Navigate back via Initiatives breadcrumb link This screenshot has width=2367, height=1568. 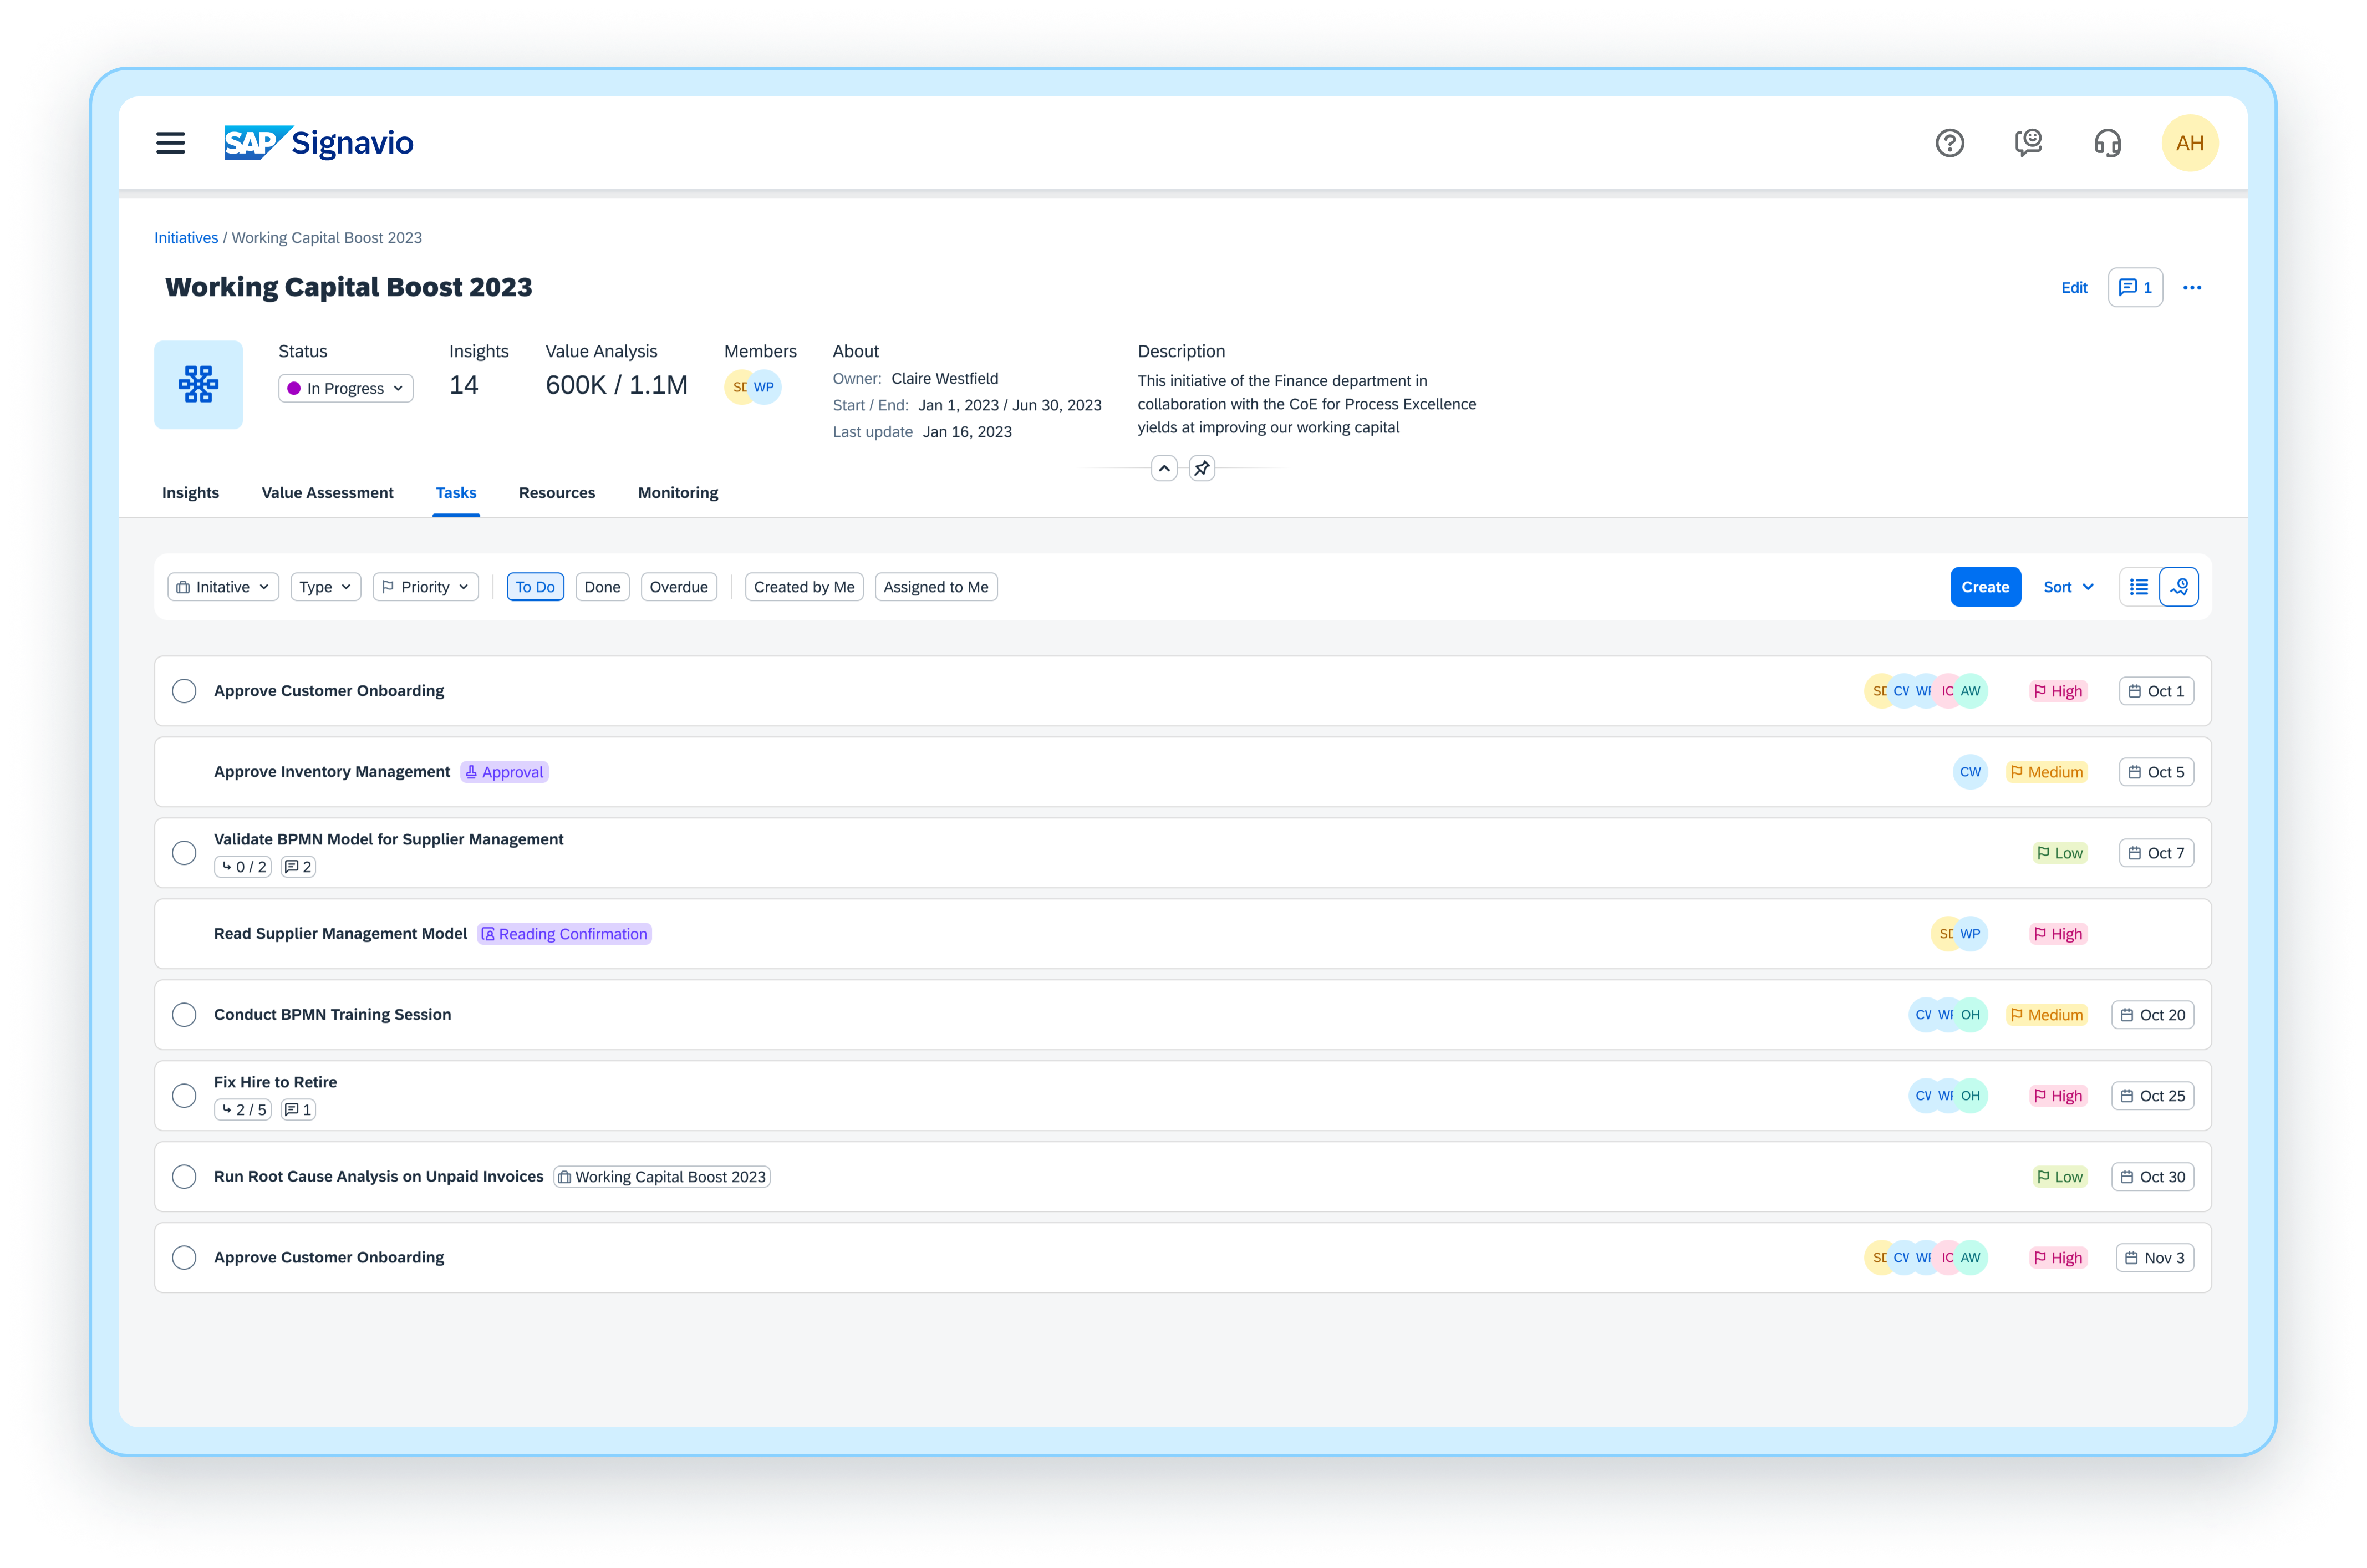186,237
